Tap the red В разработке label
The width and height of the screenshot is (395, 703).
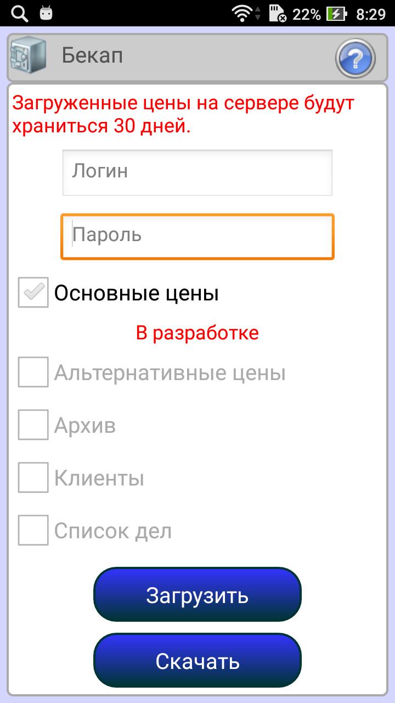click(x=198, y=333)
